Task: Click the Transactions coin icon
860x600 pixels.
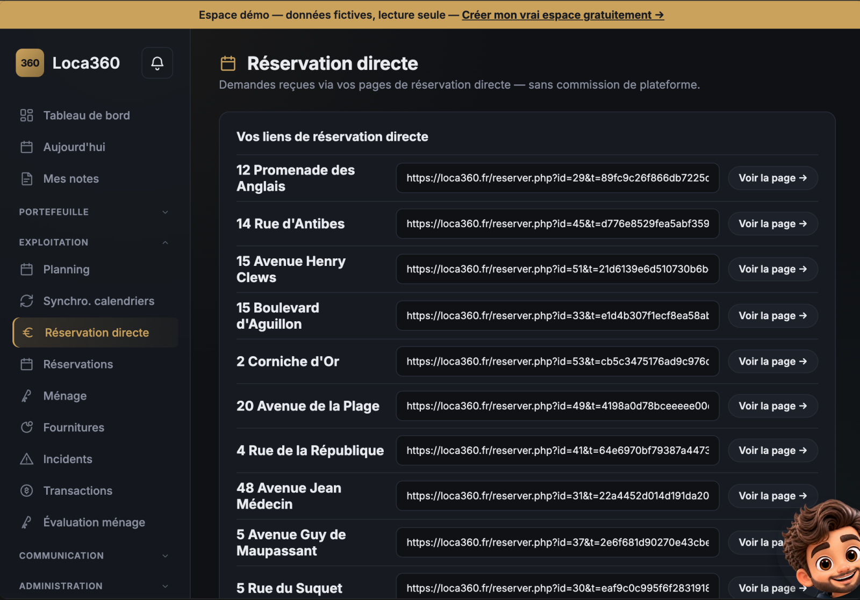Action: click(x=26, y=491)
